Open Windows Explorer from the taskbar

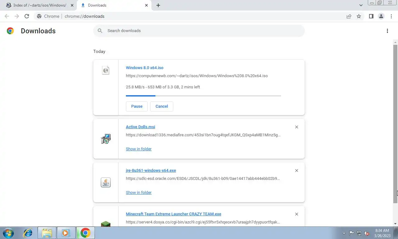point(47,233)
